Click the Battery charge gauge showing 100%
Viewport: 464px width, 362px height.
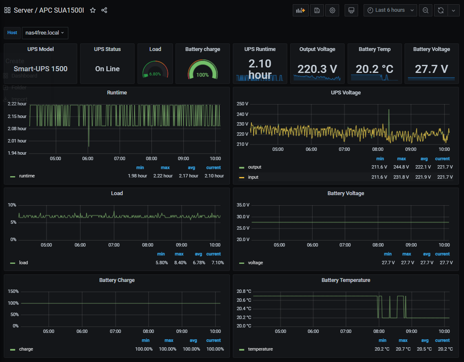click(203, 70)
